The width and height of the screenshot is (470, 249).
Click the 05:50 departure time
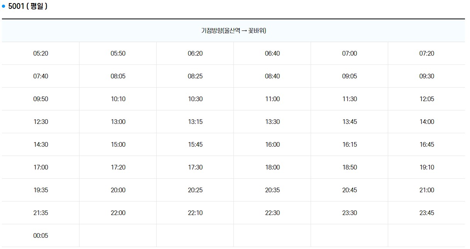coord(118,53)
